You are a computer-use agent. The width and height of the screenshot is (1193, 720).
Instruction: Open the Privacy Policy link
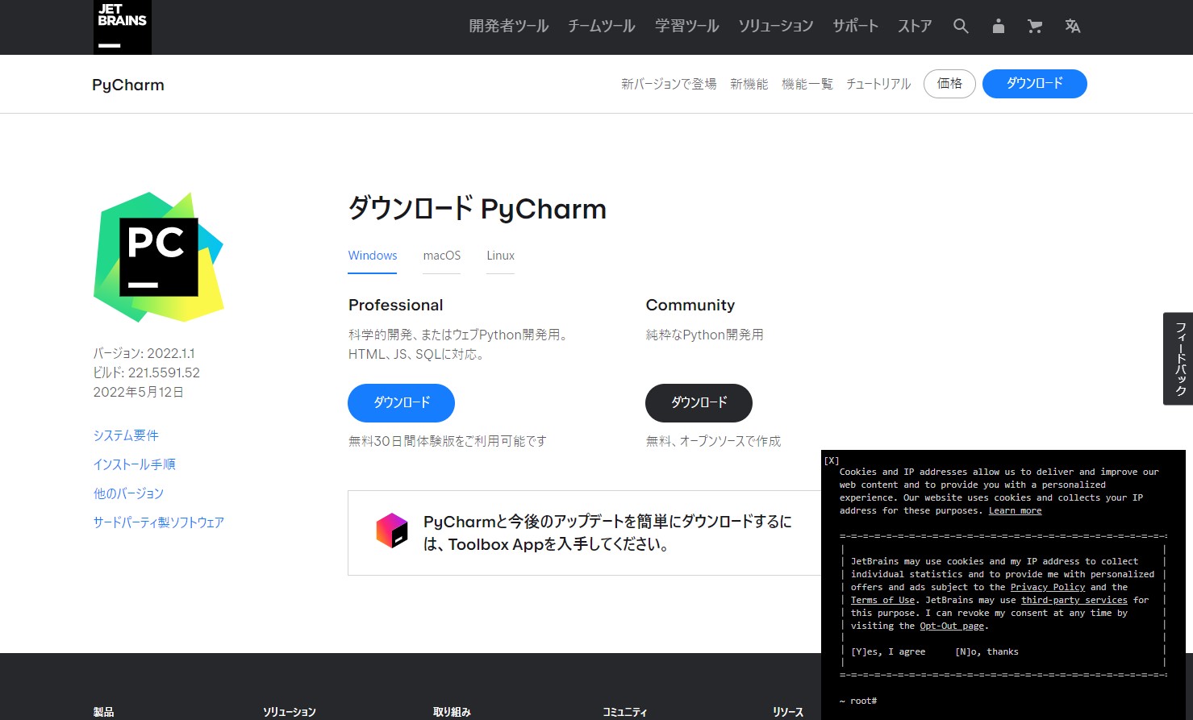point(1048,587)
